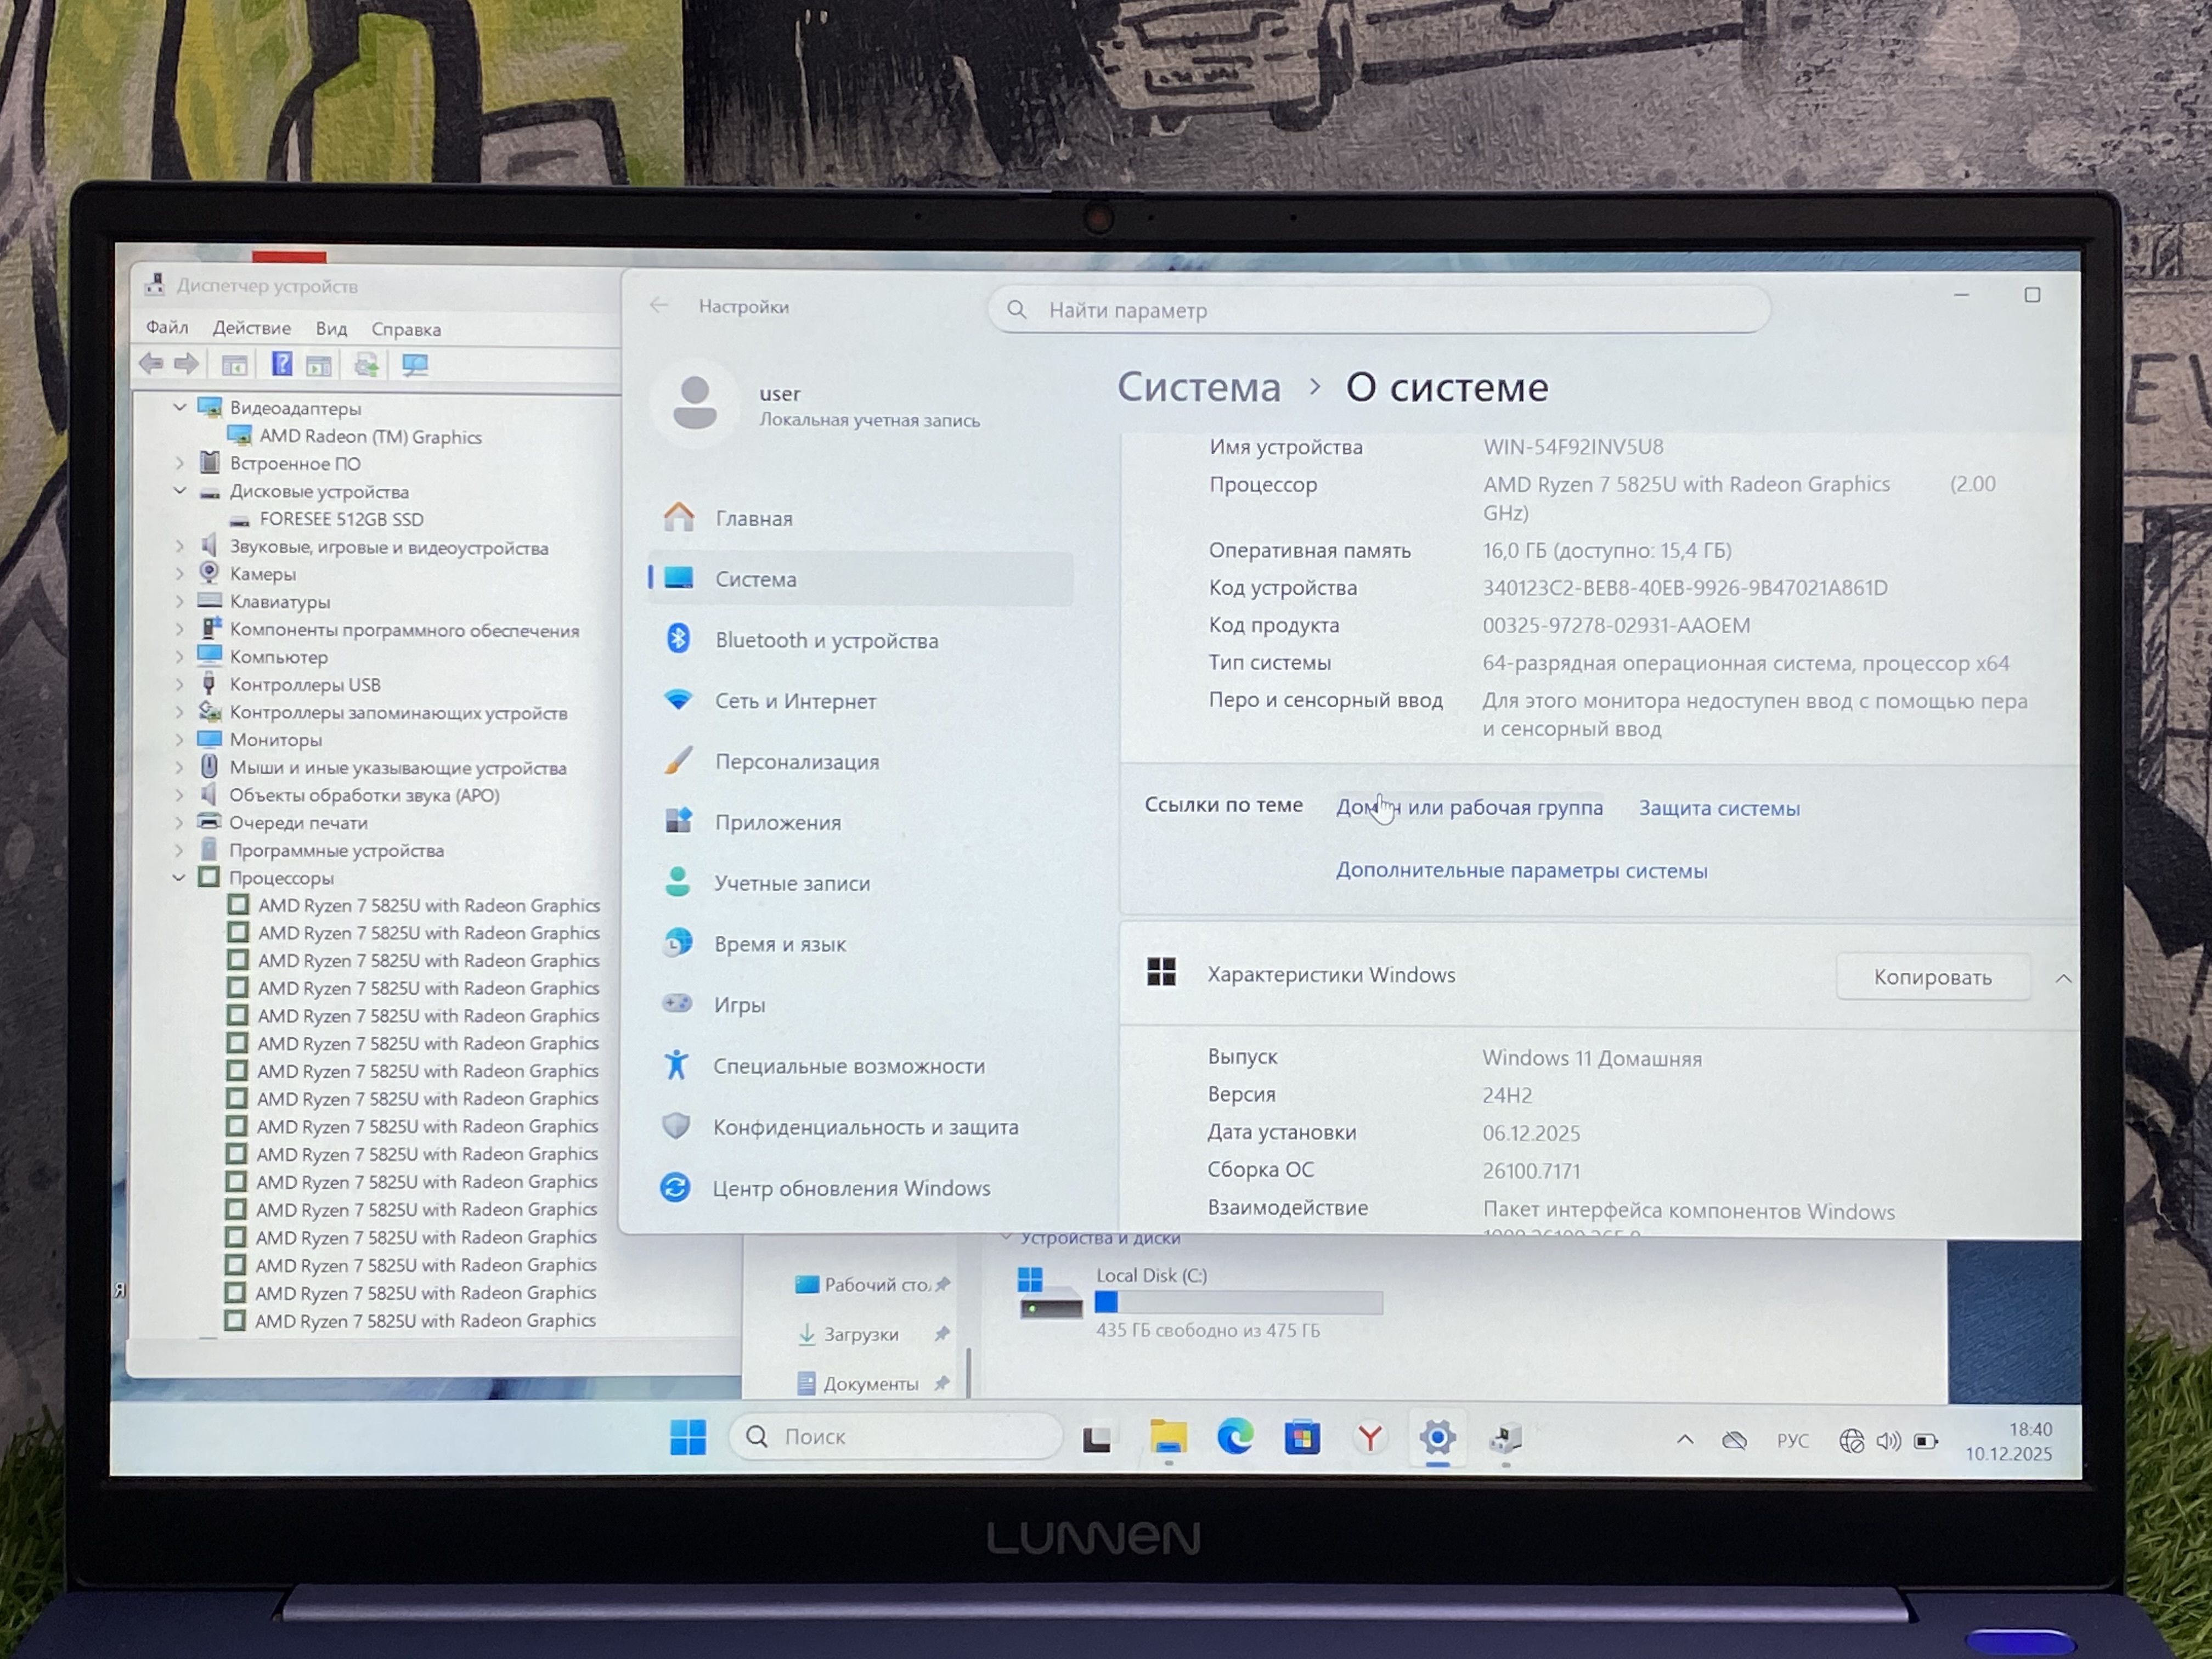Open the Персонализация settings section
2212x1659 pixels.
point(796,762)
